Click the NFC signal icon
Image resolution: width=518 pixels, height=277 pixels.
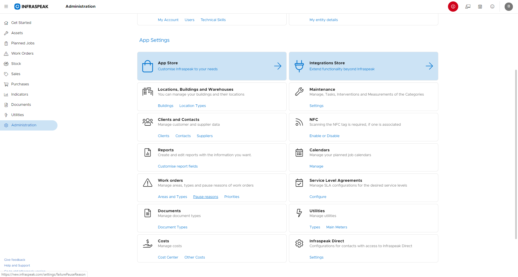(x=299, y=122)
